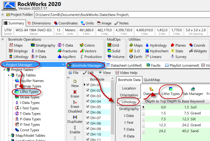Toggle the DH-05 borehole checkbox
The width and height of the screenshot is (210, 141).
(x=88, y=107)
